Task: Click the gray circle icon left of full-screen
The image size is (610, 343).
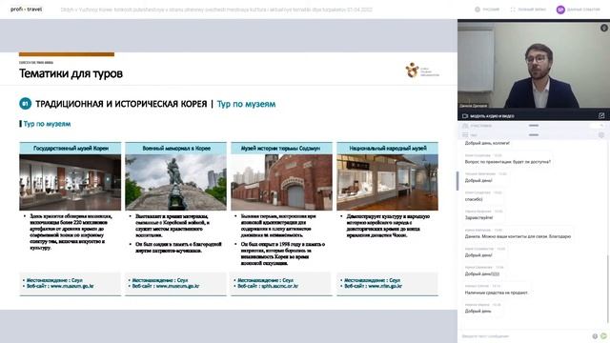Action: point(478,10)
